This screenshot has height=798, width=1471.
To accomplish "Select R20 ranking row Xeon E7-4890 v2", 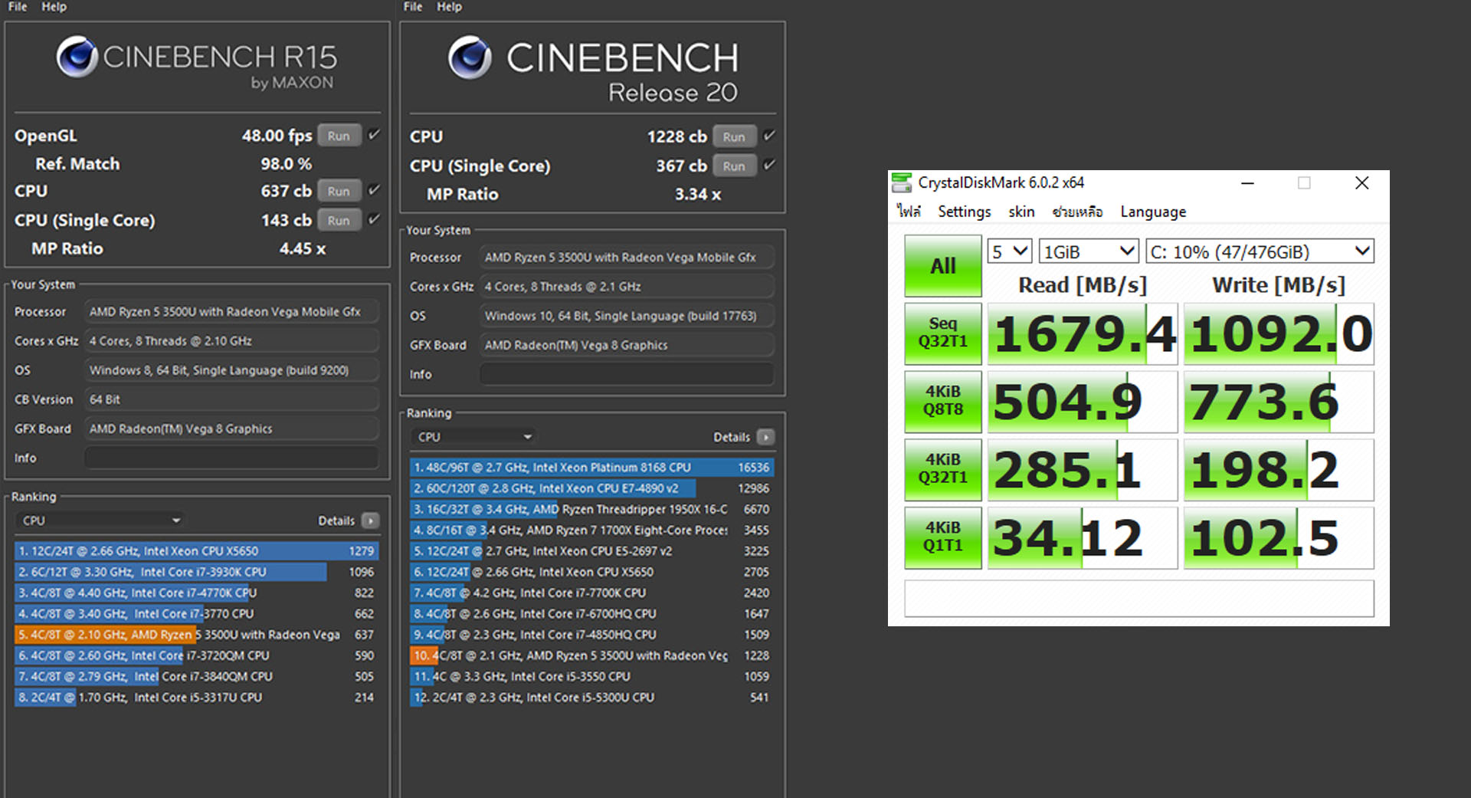I will point(592,488).
